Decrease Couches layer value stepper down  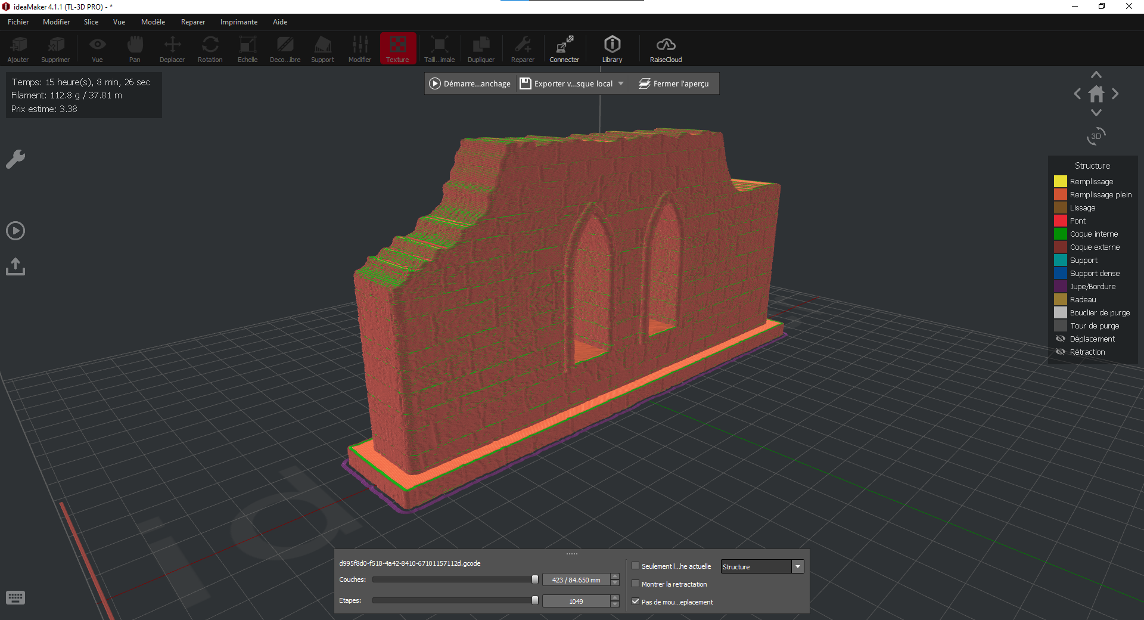[615, 583]
